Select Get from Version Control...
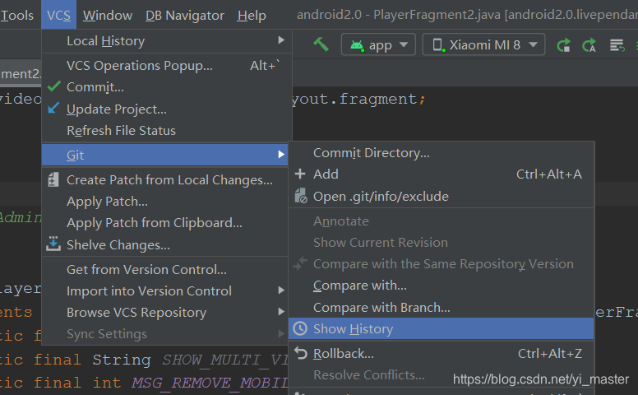 [164, 269]
